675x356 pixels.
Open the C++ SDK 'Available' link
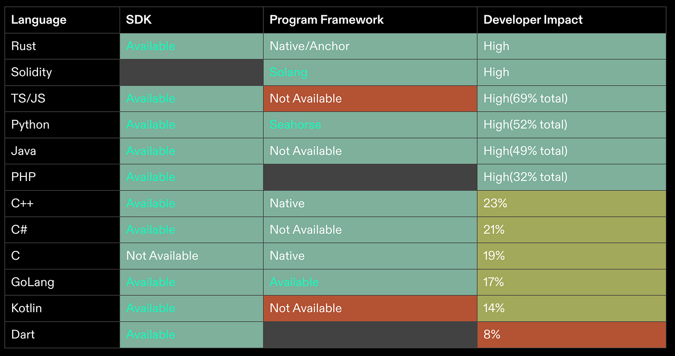151,204
